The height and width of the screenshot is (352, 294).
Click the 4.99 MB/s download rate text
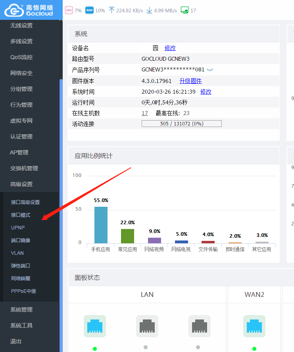point(165,11)
